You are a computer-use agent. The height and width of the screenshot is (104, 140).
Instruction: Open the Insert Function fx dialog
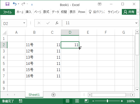click(x=57, y=23)
